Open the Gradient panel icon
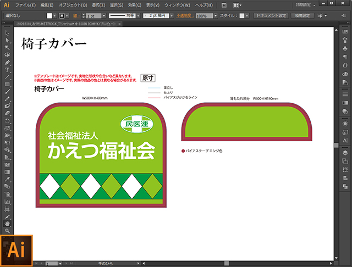The width and height of the screenshot is (352, 267). pos(345,103)
